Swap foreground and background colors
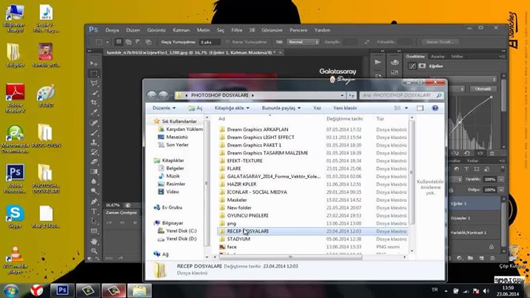This screenshot has width=530, height=298. point(98,259)
